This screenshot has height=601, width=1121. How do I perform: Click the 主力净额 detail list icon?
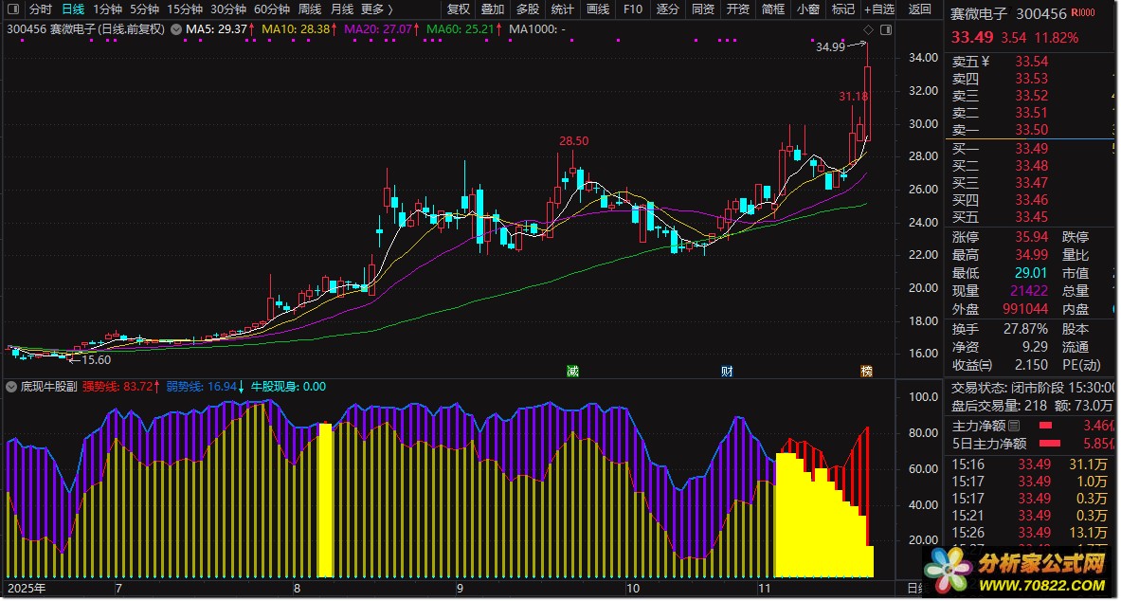[x=1015, y=426]
